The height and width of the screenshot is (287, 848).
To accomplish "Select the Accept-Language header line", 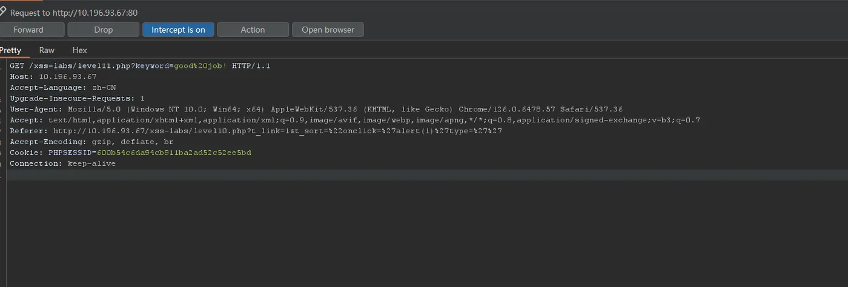I will 63,87.
